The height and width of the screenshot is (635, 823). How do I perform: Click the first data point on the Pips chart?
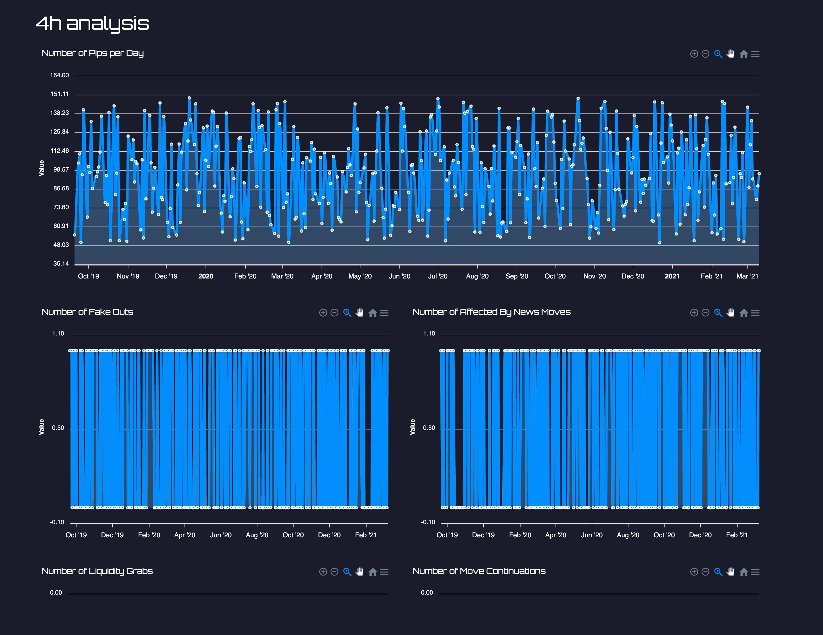74,235
